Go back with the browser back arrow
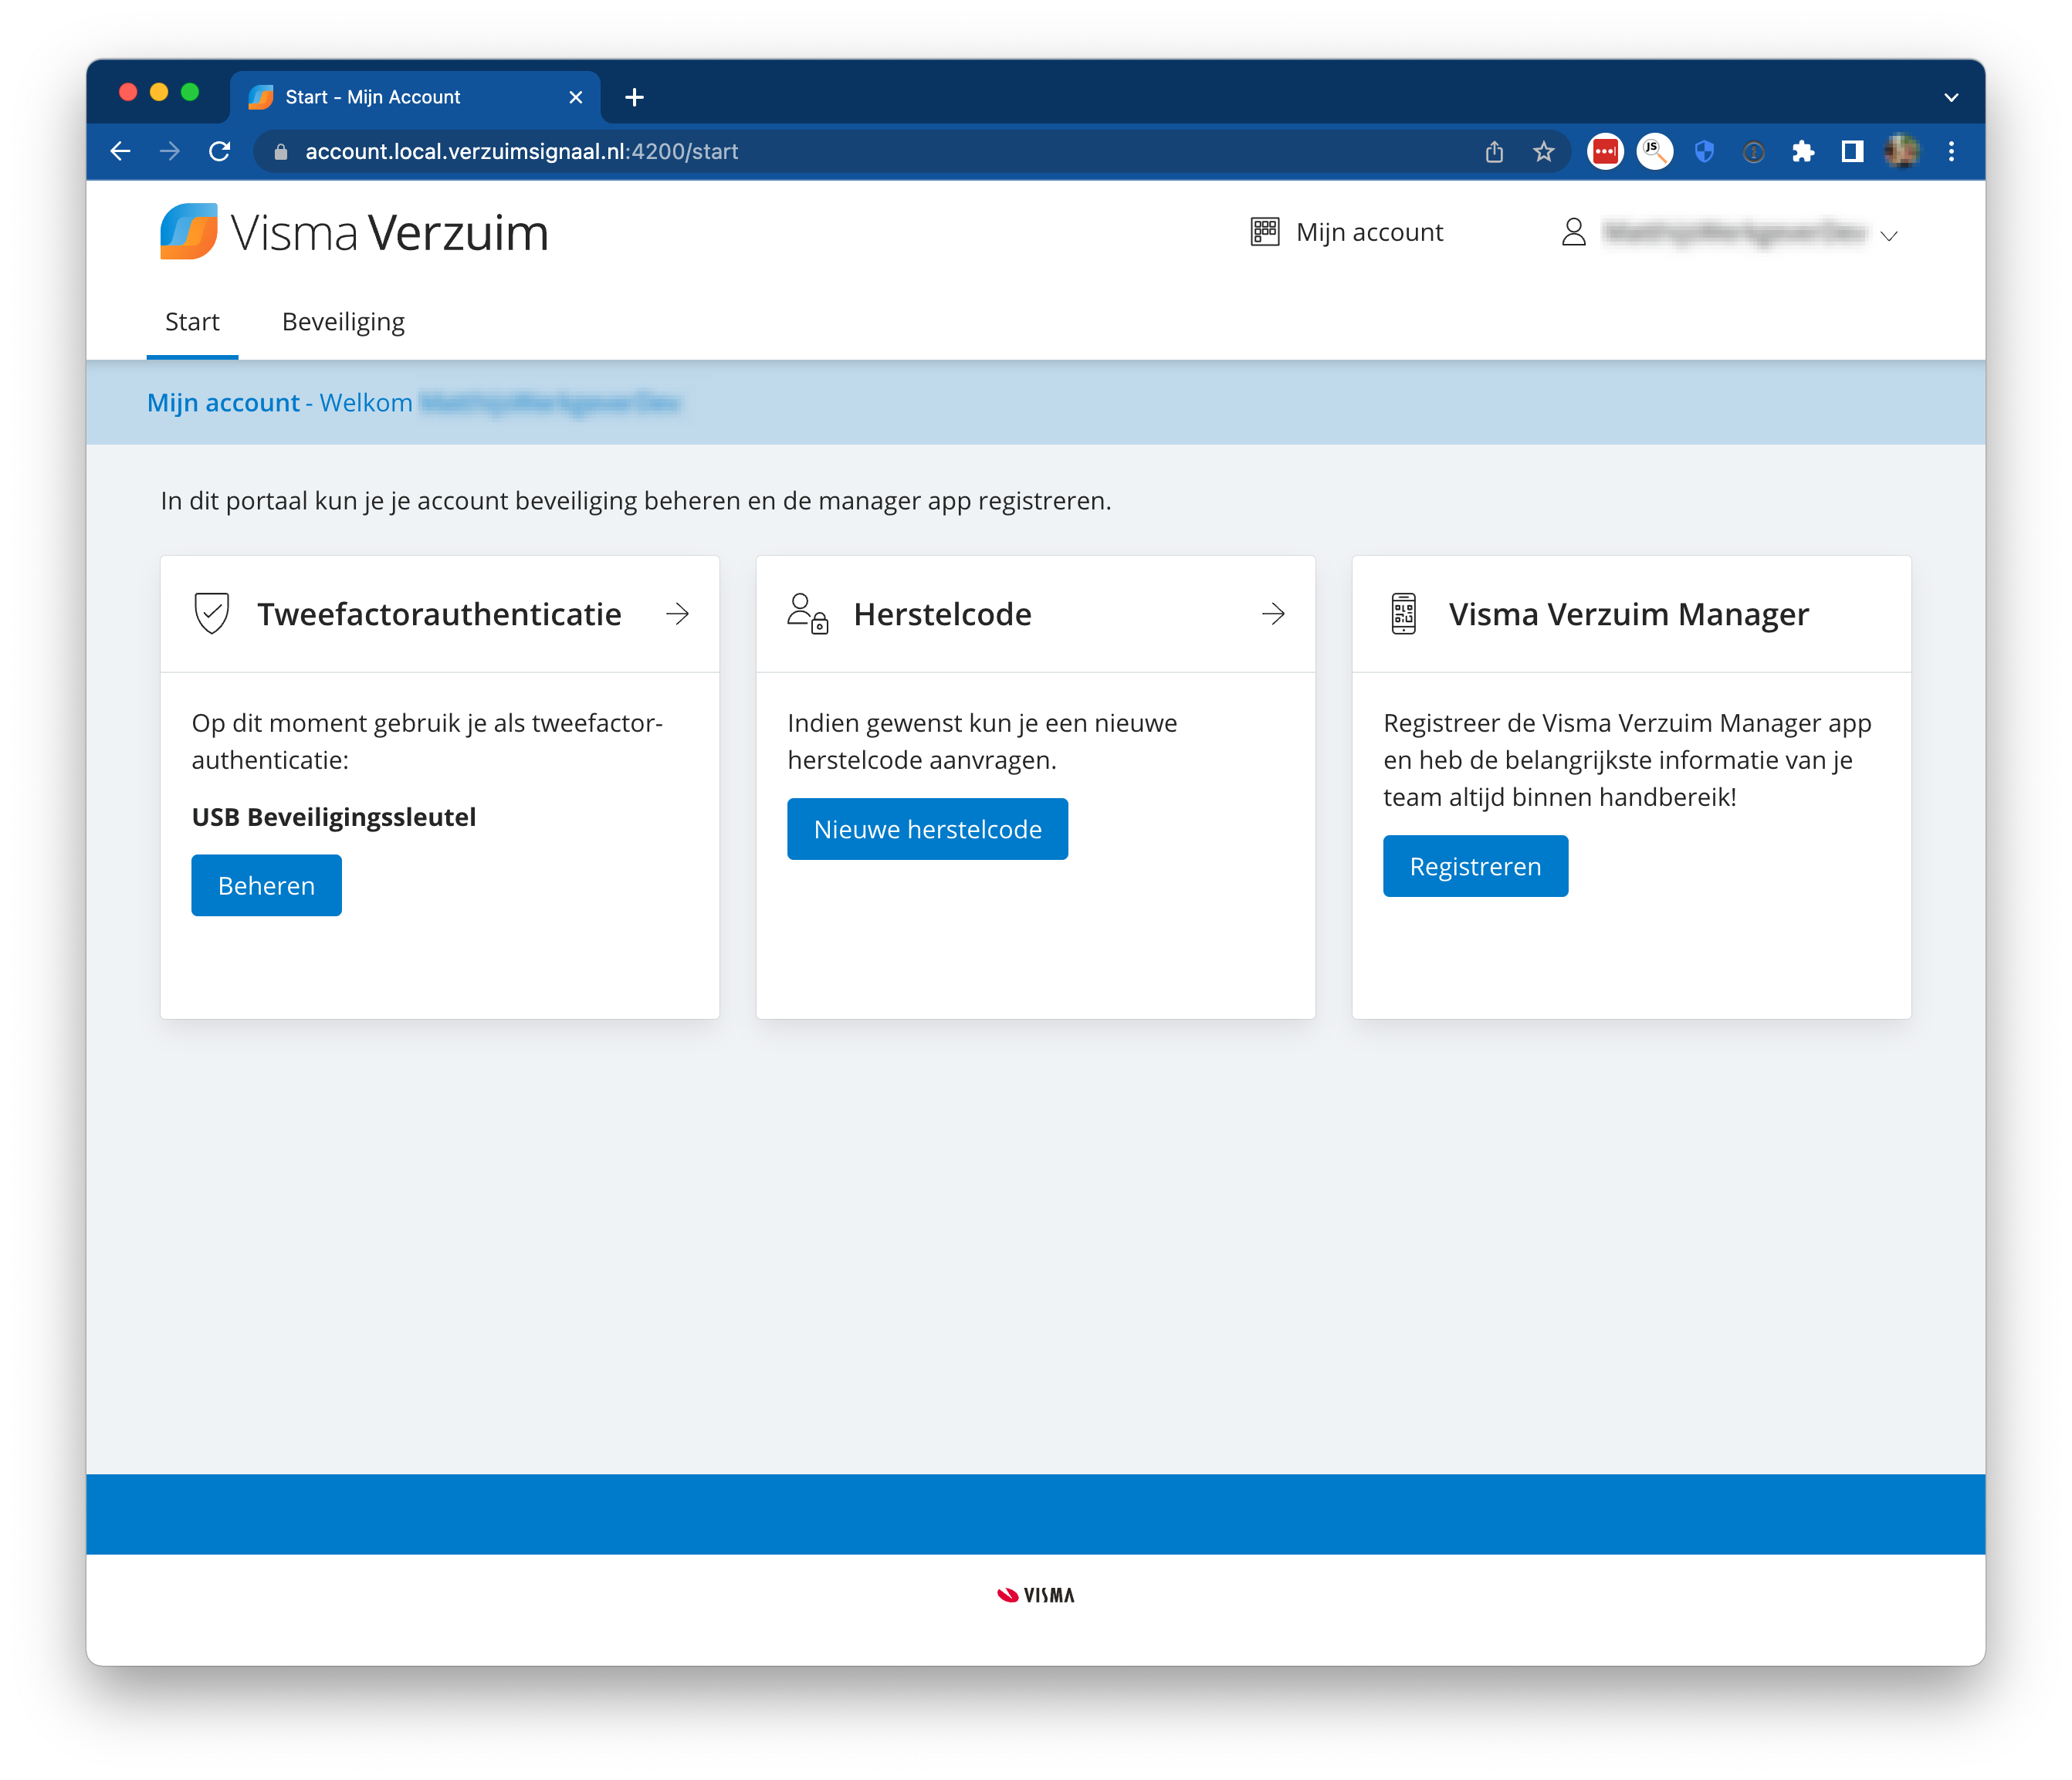This screenshot has height=1780, width=2072. 120,151
